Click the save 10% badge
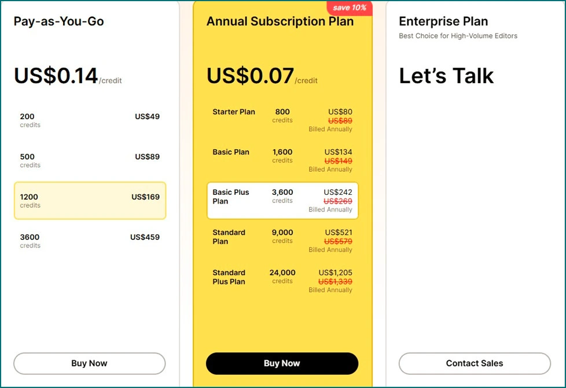 point(350,8)
